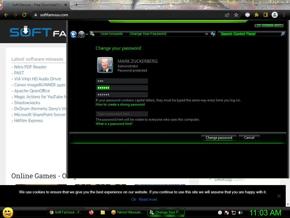Toggle Chrome side panel
Screen dimensions: 290x218
[266, 15]
